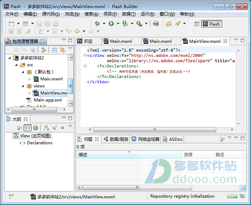Select MainView.mxml file in tree

click(x=50, y=93)
